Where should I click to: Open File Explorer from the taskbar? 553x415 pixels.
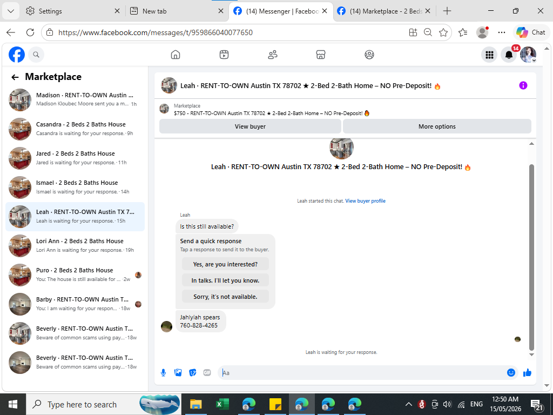[x=195, y=404]
